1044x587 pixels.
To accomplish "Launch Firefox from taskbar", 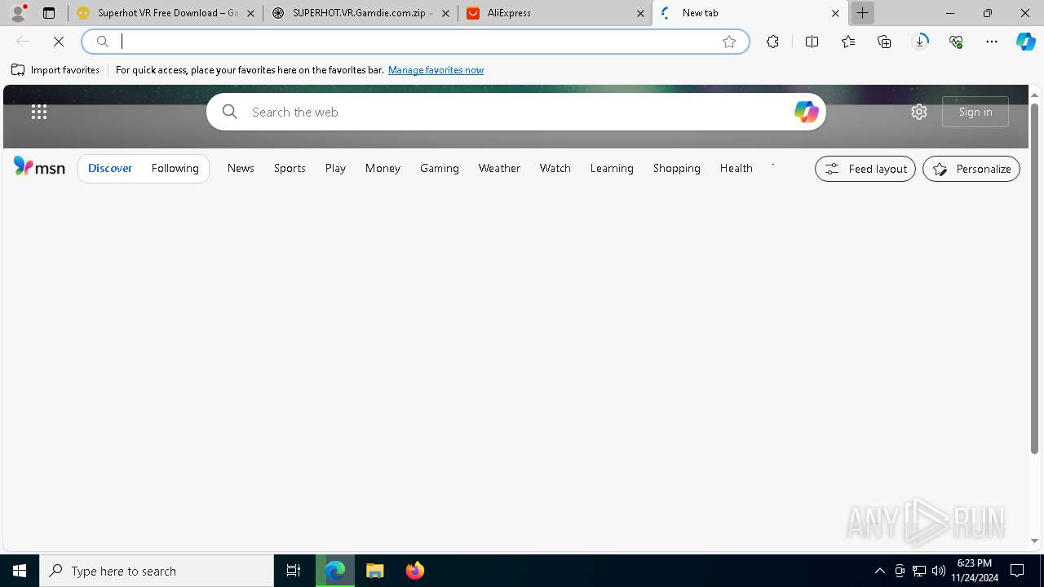I will (415, 571).
